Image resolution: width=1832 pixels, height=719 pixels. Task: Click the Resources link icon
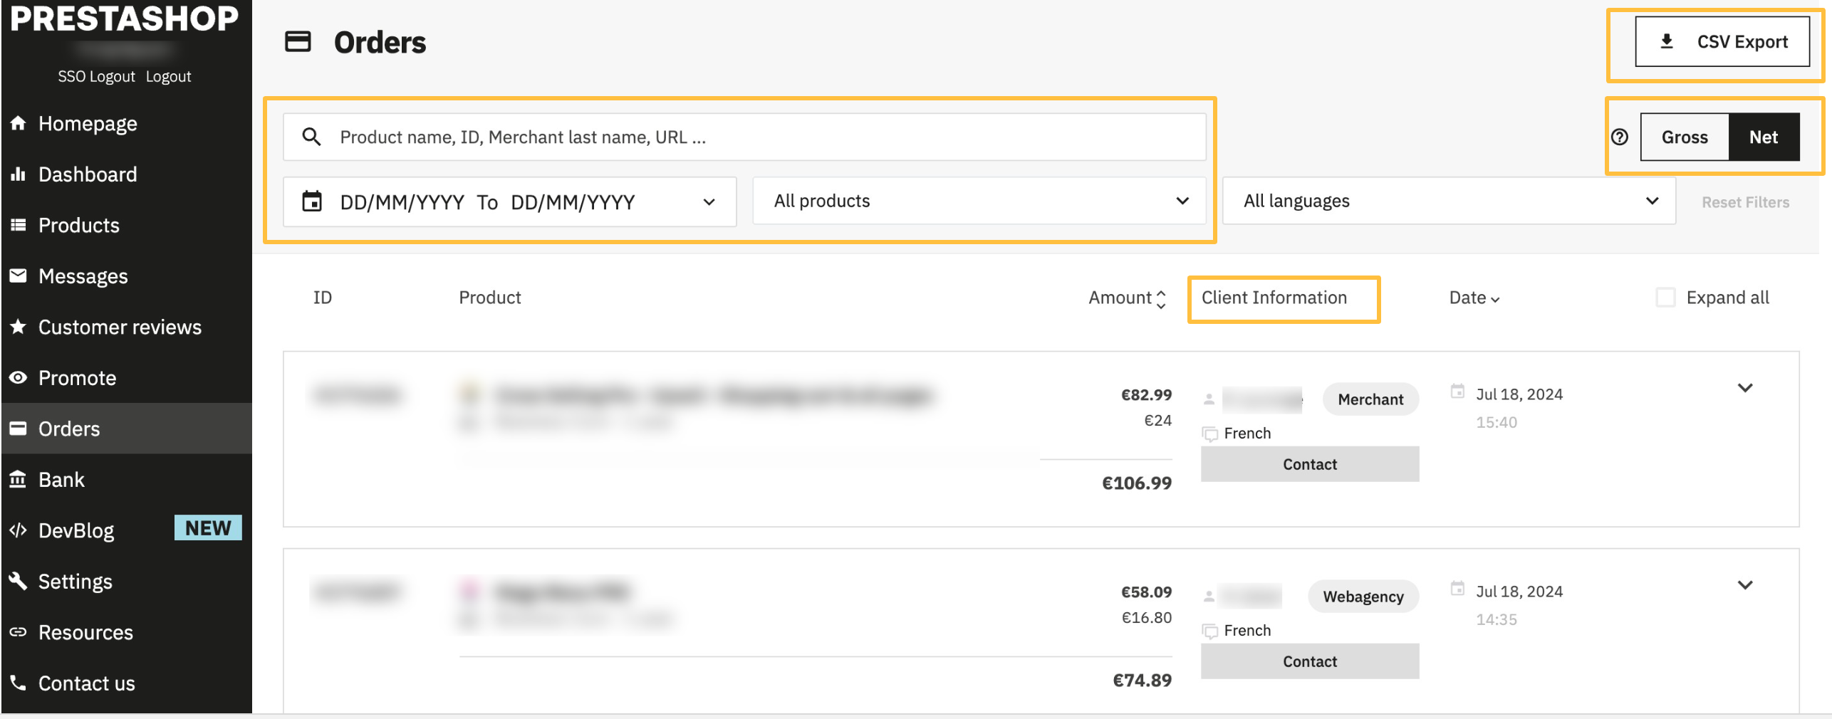[x=18, y=632]
